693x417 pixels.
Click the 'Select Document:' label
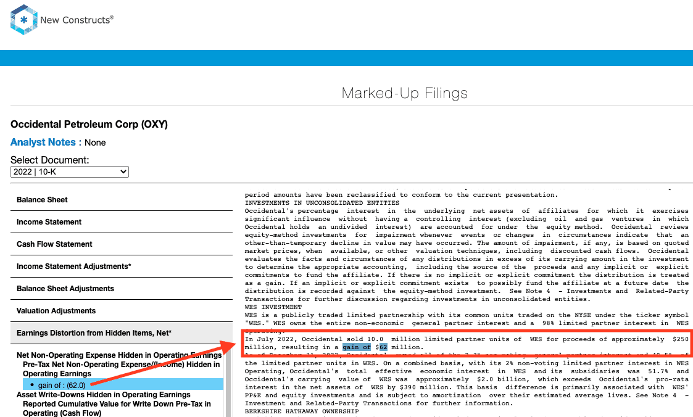(x=50, y=160)
